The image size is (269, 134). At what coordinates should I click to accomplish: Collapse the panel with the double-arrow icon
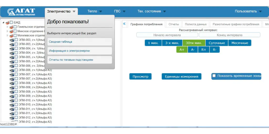(125, 24)
